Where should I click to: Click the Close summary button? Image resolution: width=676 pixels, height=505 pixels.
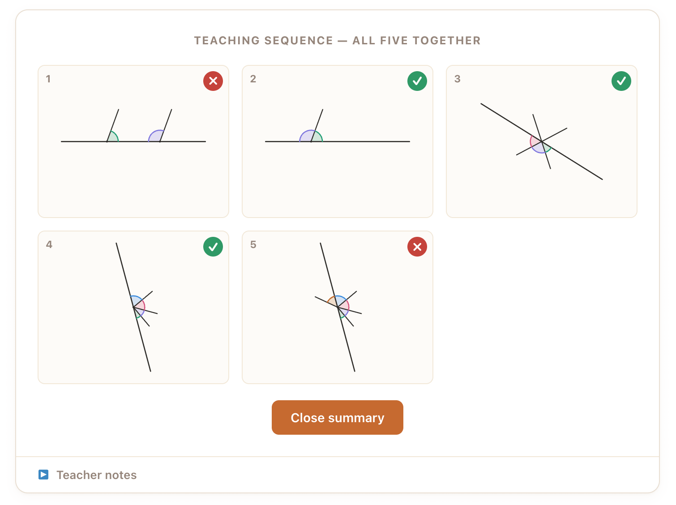[x=338, y=417]
